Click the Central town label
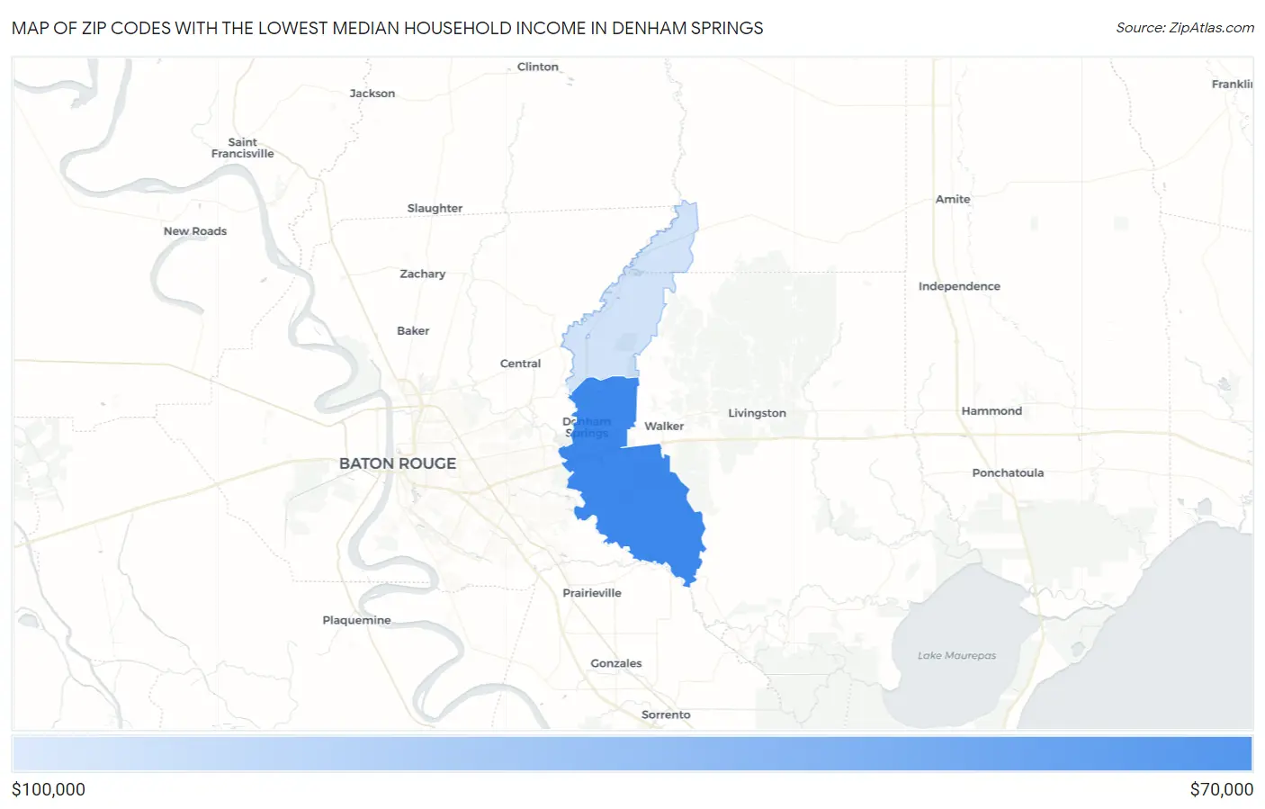 click(x=520, y=364)
